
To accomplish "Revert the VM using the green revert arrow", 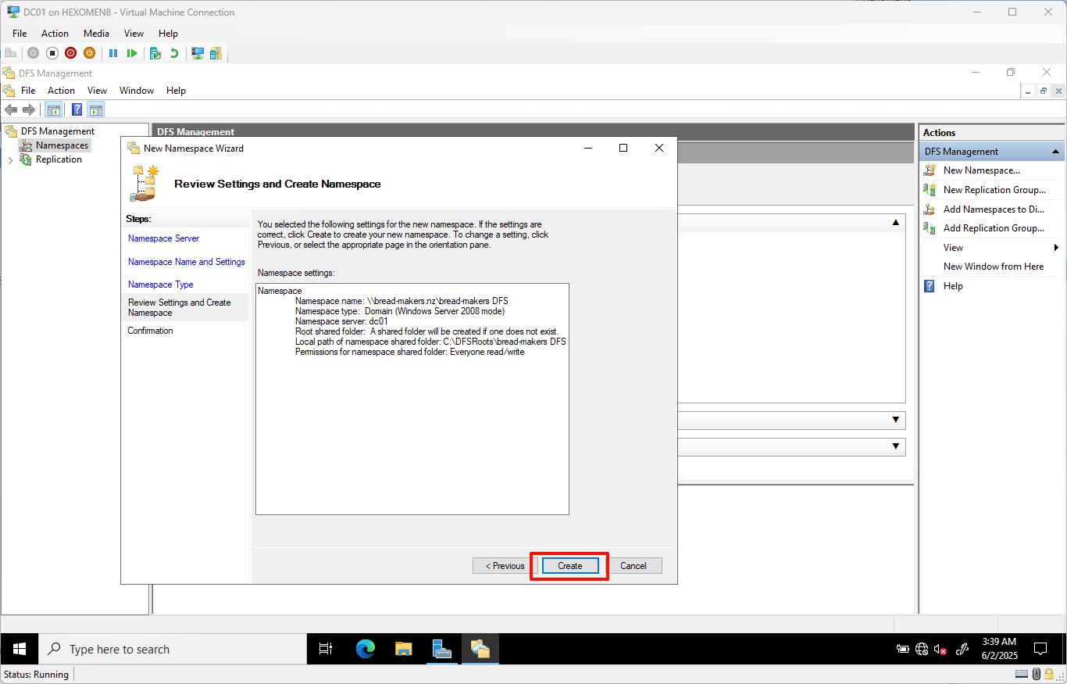I will [x=175, y=53].
